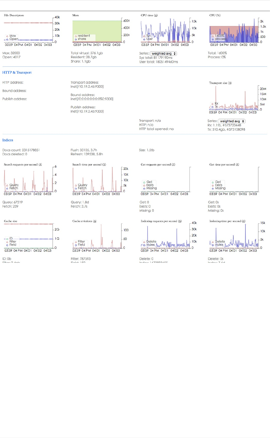
Task: Click the 'ID: 0b' cache value
Action: [x=7, y=259]
